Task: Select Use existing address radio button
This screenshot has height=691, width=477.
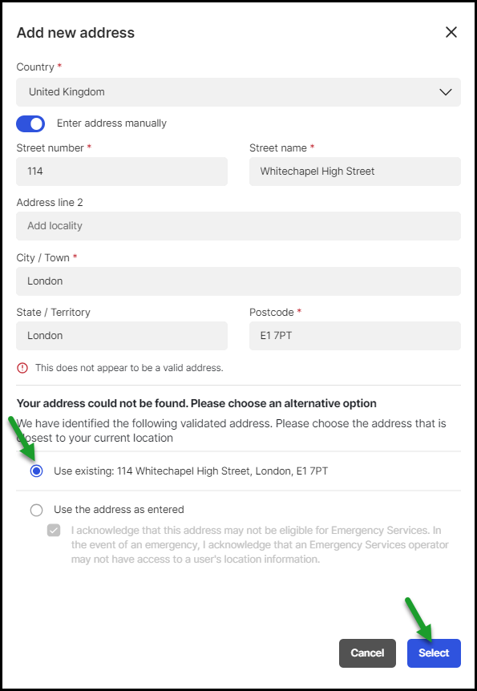Action: click(x=37, y=471)
